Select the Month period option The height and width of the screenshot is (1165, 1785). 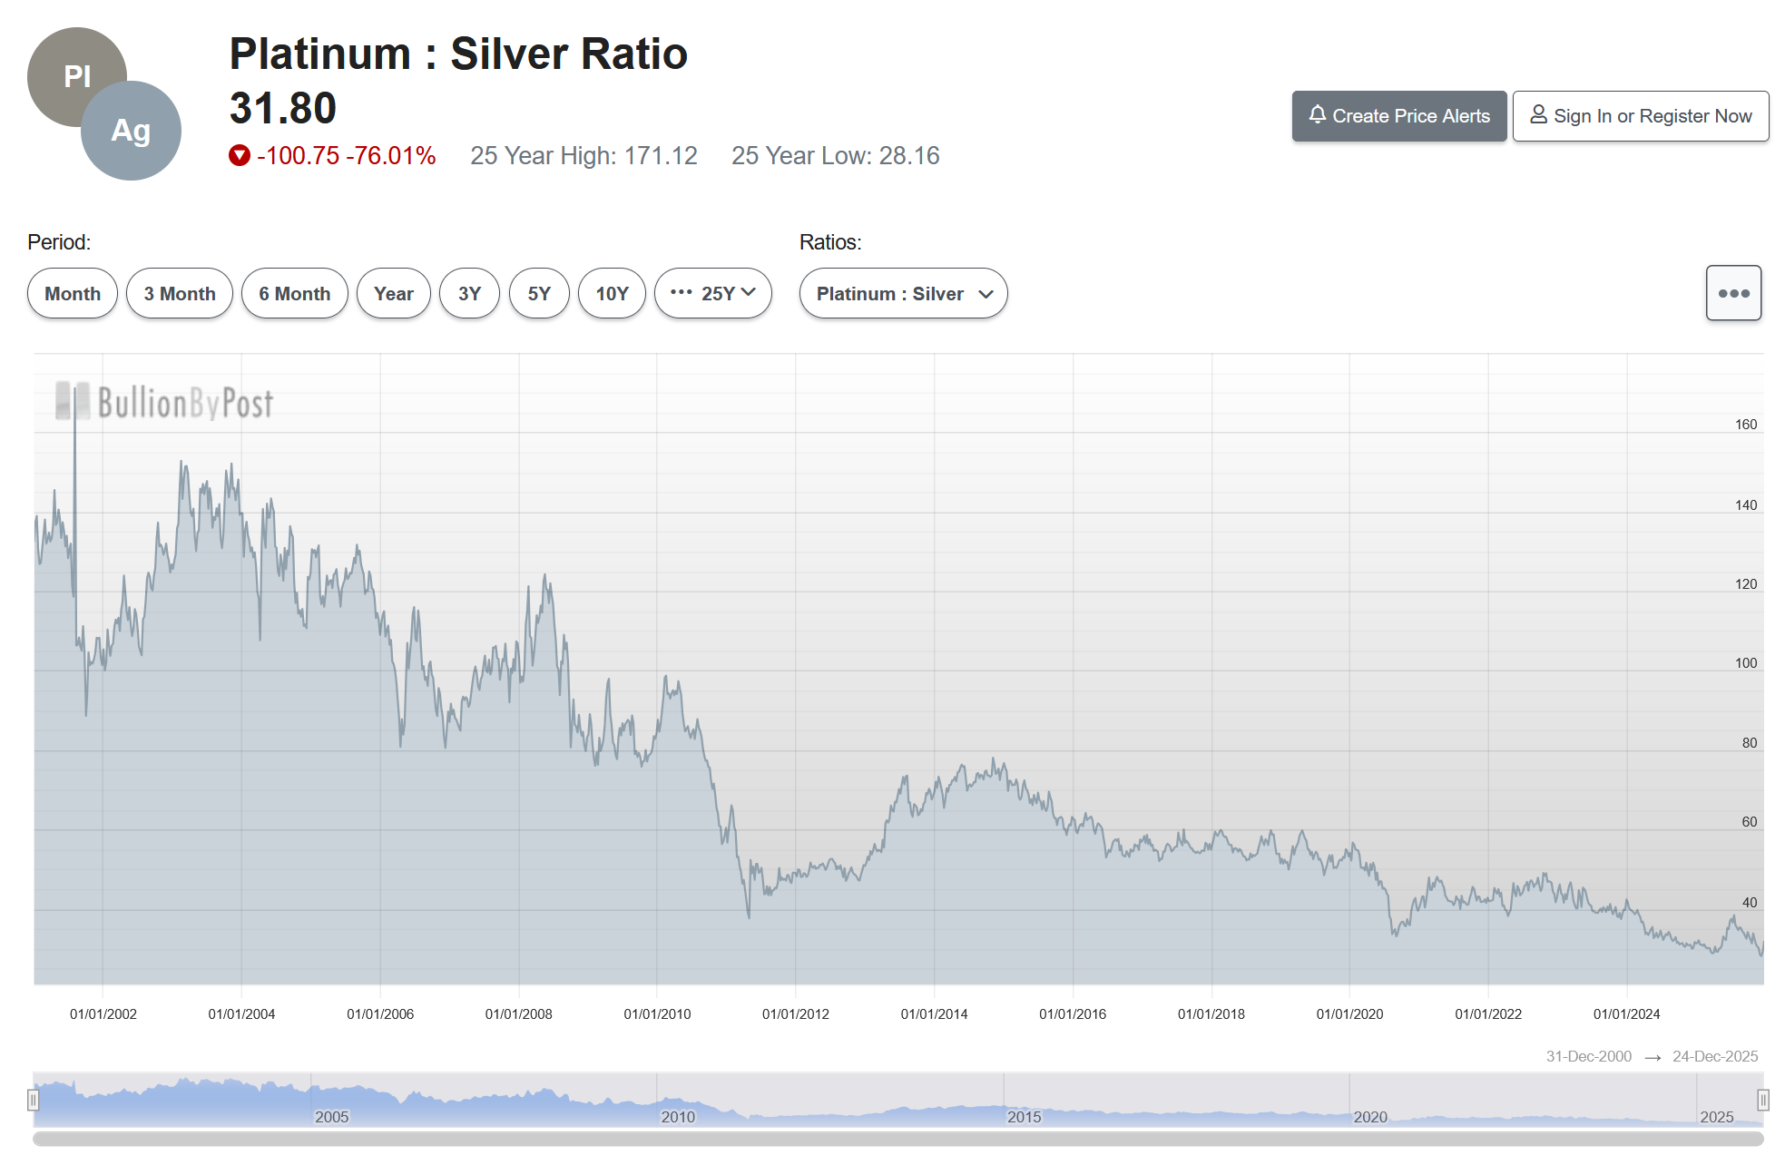73,294
